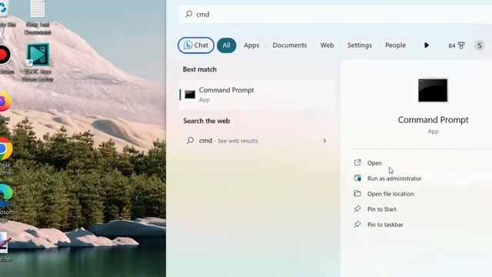Click the Open file location folder icon
The height and width of the screenshot is (277, 492).
(x=357, y=193)
